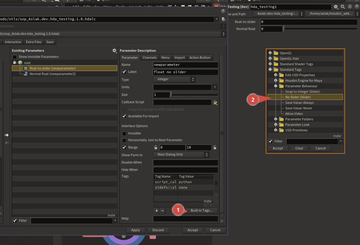Click the plus button to add tag
Screen dimensions: 360x245
coord(157,211)
